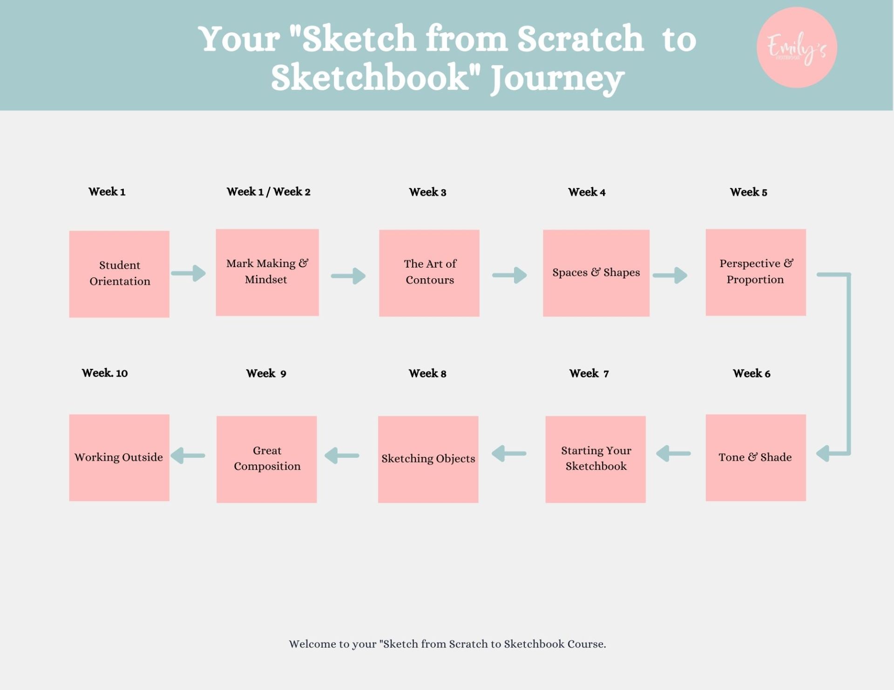
Task: Click the Week. 10 label
Action: 105,373
